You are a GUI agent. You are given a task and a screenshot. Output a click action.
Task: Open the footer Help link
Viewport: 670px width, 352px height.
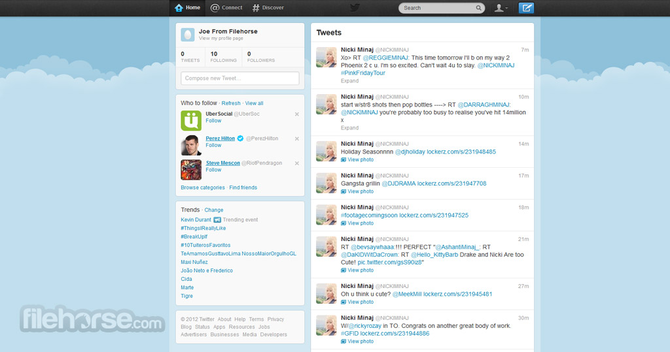(240, 319)
